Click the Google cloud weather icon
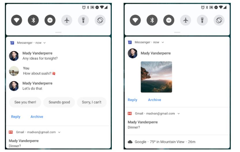The height and width of the screenshot is (152, 240). 130,142
